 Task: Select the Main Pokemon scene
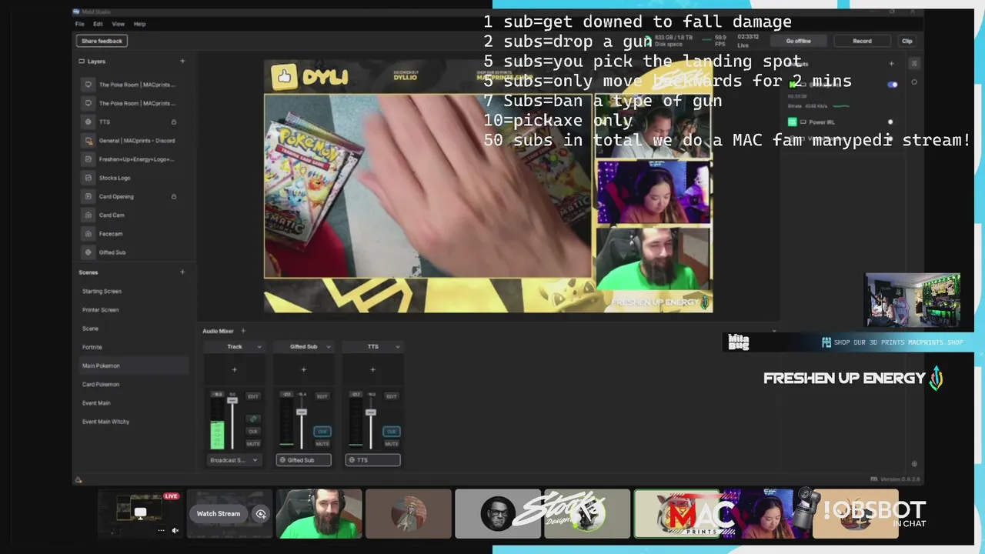tap(132, 365)
